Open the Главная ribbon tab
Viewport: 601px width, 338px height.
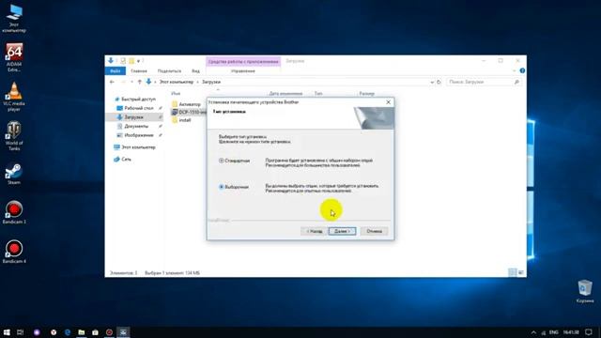pyautogui.click(x=139, y=71)
